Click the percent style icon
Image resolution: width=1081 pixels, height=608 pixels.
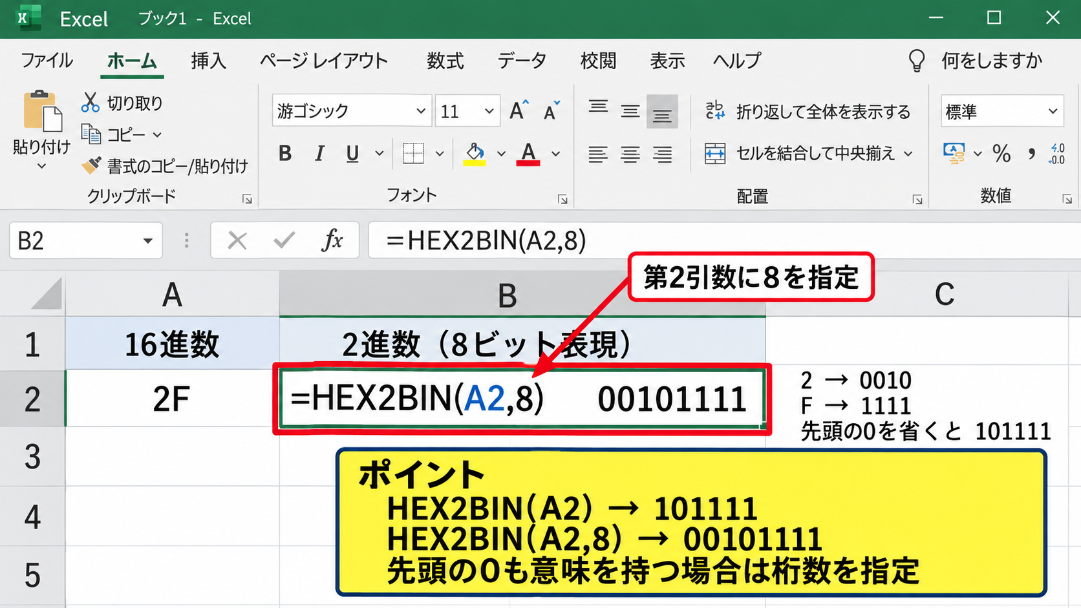click(1001, 153)
